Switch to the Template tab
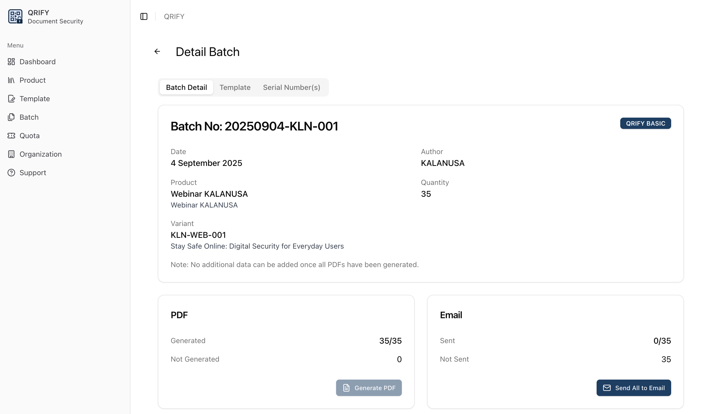Screen dimensions: 703x414 point(235,88)
